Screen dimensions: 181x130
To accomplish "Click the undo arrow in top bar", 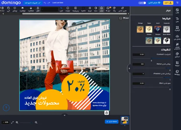I will [45, 3].
